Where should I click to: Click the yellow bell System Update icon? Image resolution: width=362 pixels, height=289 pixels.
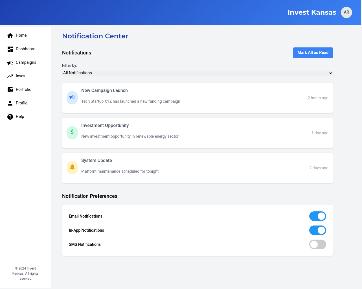(x=72, y=168)
